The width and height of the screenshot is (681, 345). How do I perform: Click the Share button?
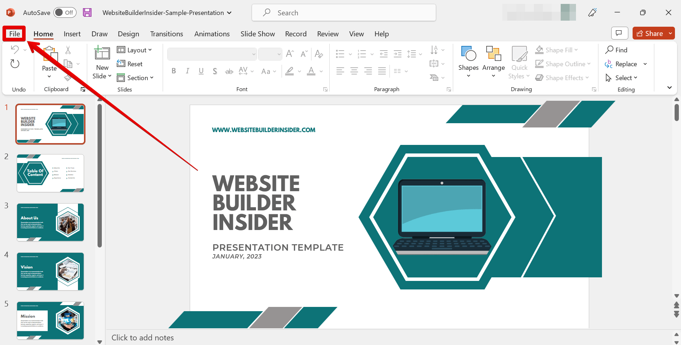click(x=650, y=33)
